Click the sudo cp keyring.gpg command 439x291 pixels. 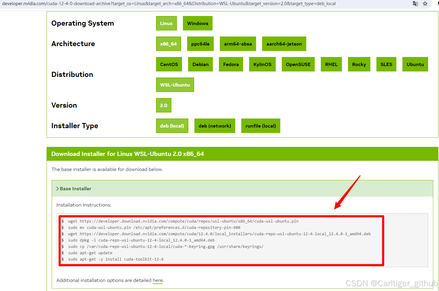166,246
